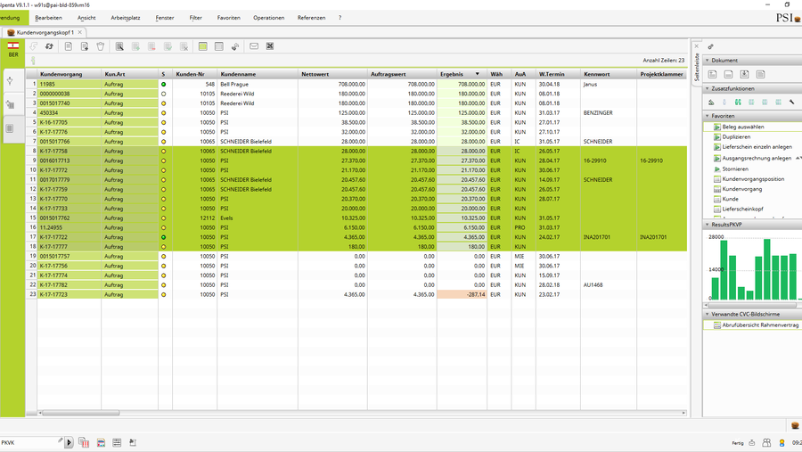Close the Kundenvorgangskopf 1 tab

pyautogui.click(x=80, y=32)
